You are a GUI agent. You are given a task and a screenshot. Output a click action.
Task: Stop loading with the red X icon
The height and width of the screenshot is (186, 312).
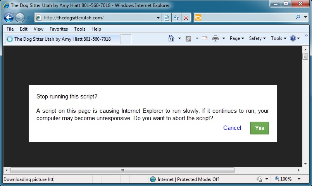point(186,18)
